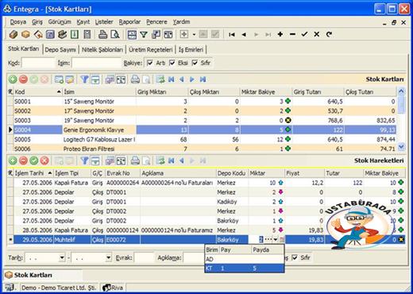Click the add record plus in the navigator
This screenshot has width=413, height=294.
pyautogui.click(x=280, y=34)
